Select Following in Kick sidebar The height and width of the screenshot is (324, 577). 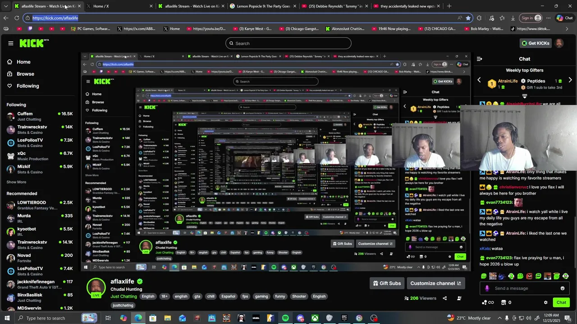23,86
